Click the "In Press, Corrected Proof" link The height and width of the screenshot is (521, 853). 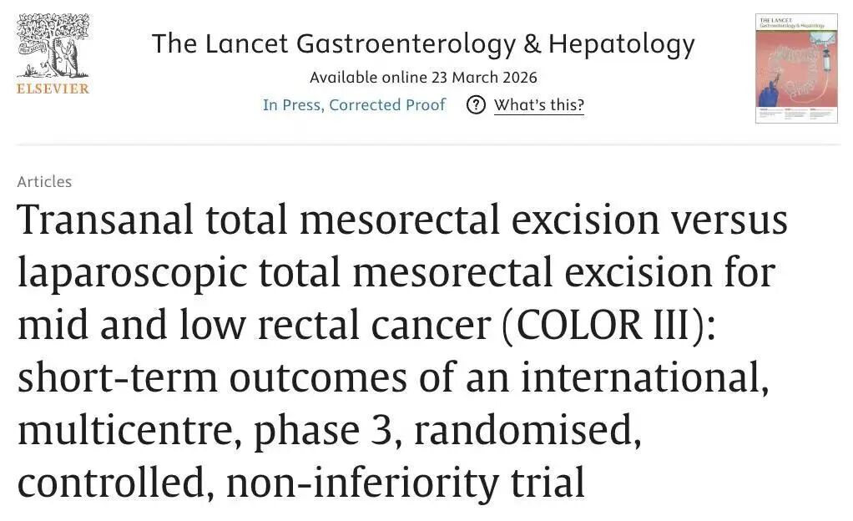tap(354, 105)
